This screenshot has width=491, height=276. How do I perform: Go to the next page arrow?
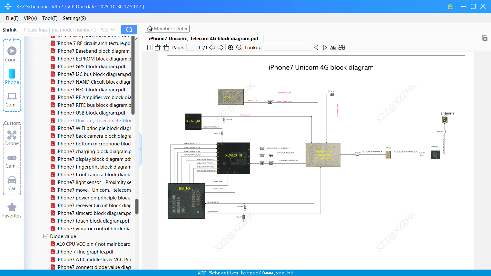coord(221,48)
